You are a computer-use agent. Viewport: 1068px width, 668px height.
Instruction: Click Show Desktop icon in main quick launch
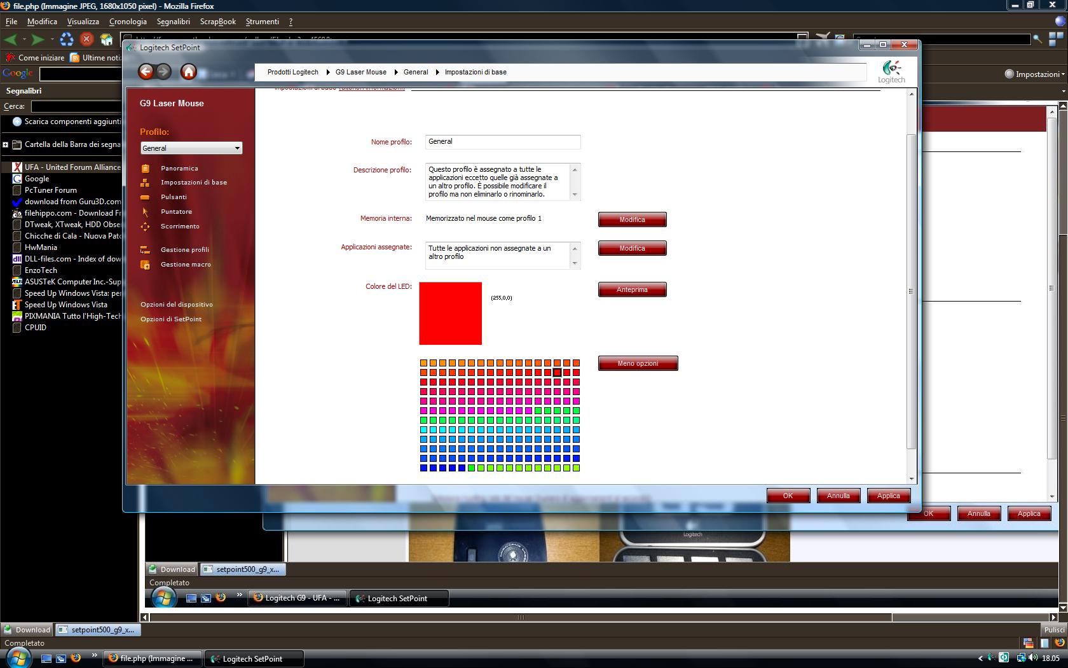pyautogui.click(x=46, y=659)
